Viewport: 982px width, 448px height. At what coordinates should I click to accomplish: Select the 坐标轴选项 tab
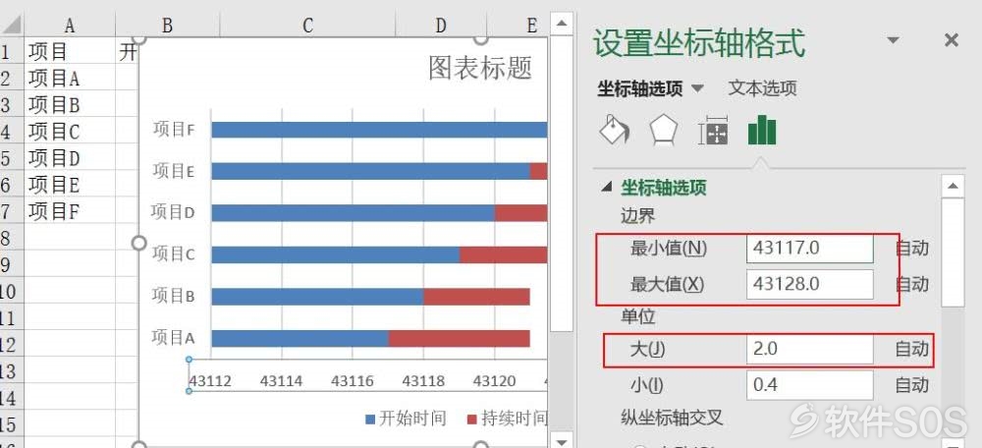coord(639,89)
